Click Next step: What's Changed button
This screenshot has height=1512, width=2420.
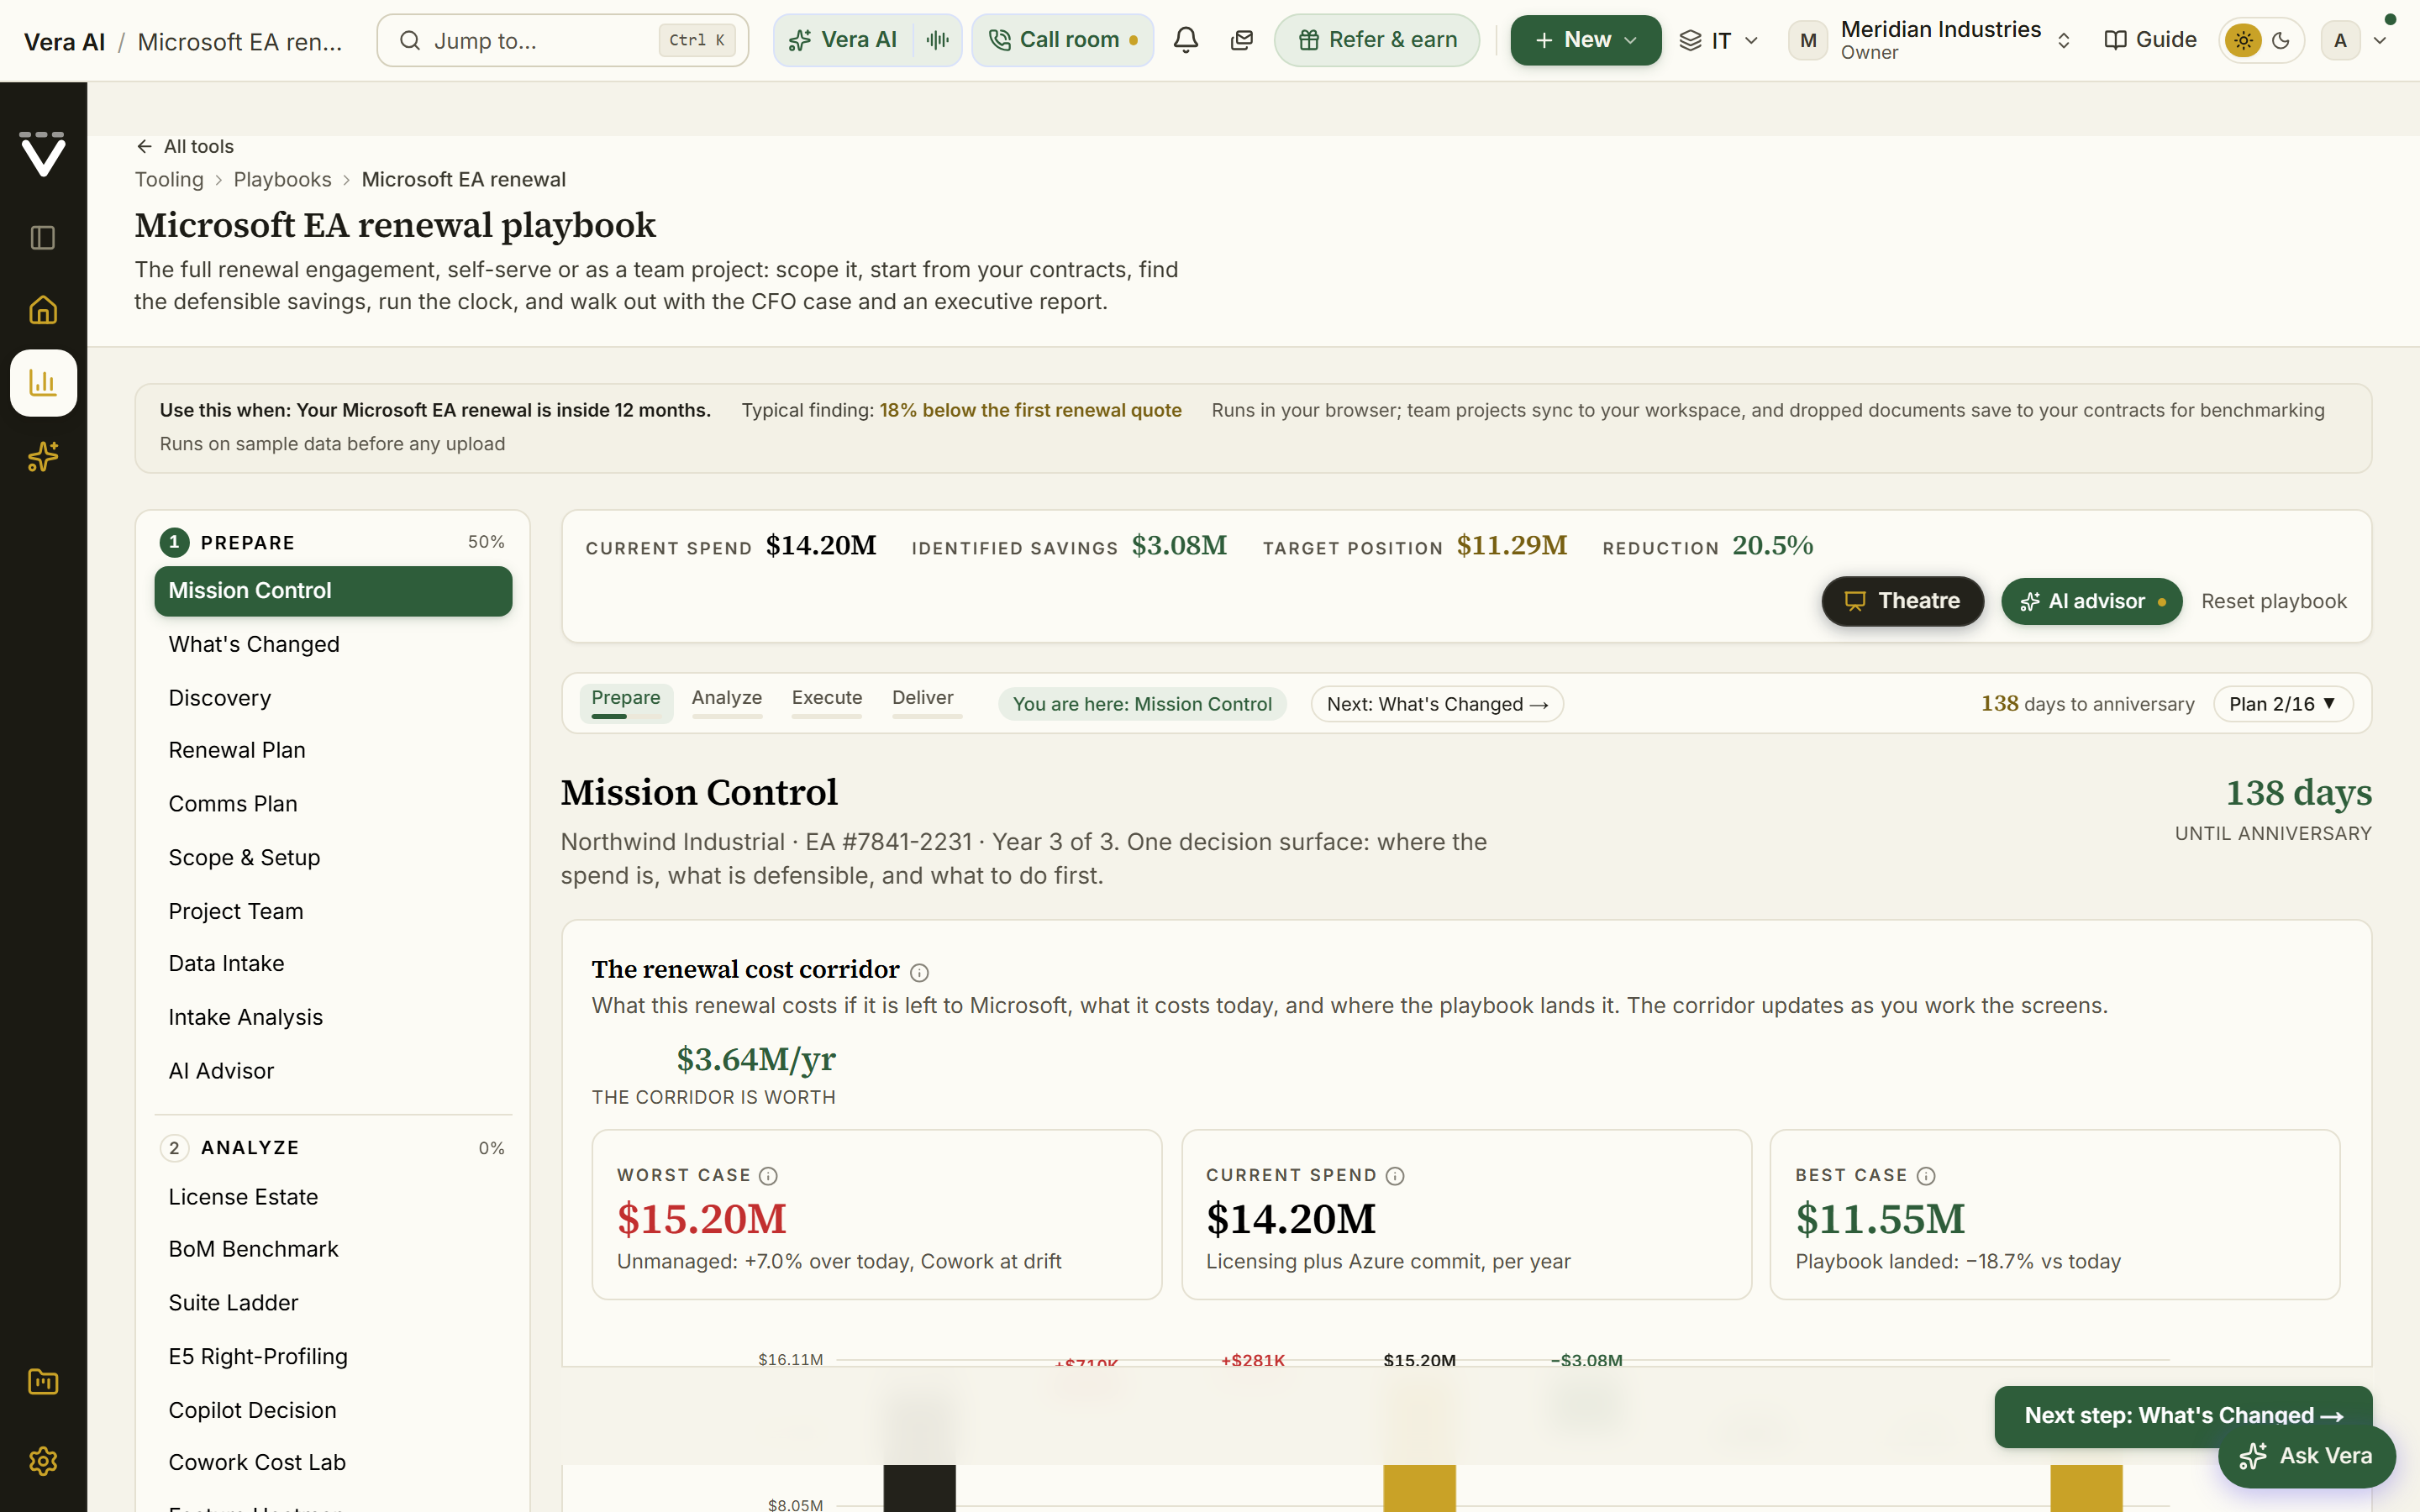tap(2183, 1415)
